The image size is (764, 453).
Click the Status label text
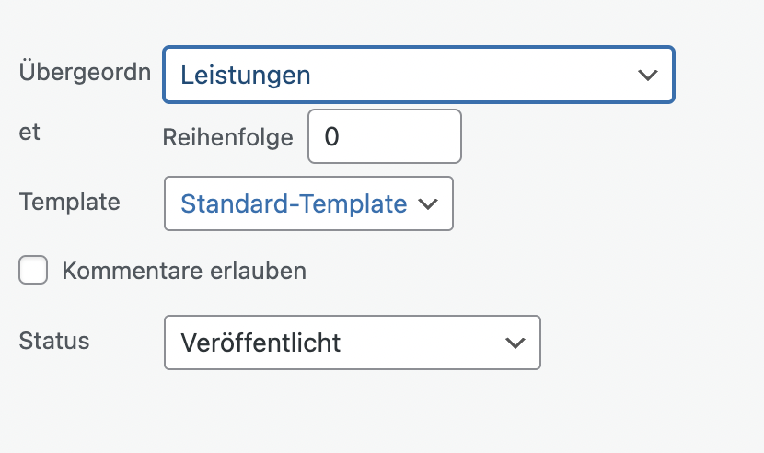coord(54,341)
